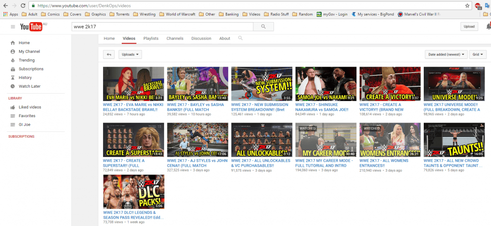The width and height of the screenshot is (491, 226).
Task: Open the About tab
Action: pyautogui.click(x=224, y=38)
